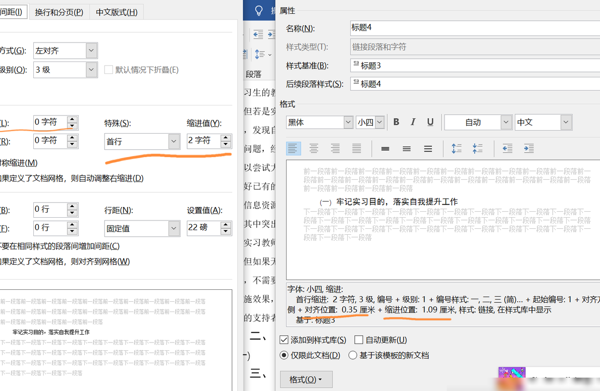Image resolution: width=600 pixels, height=391 pixels.
Task: Open the 中文 language dropdown
Action: coord(544,122)
